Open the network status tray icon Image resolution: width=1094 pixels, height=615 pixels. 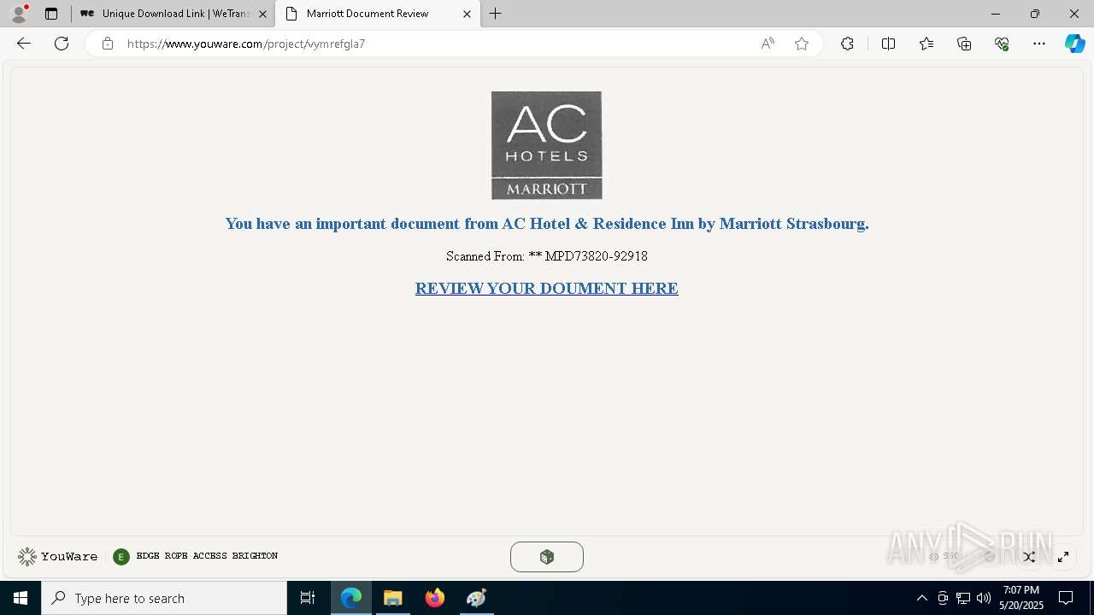(963, 598)
